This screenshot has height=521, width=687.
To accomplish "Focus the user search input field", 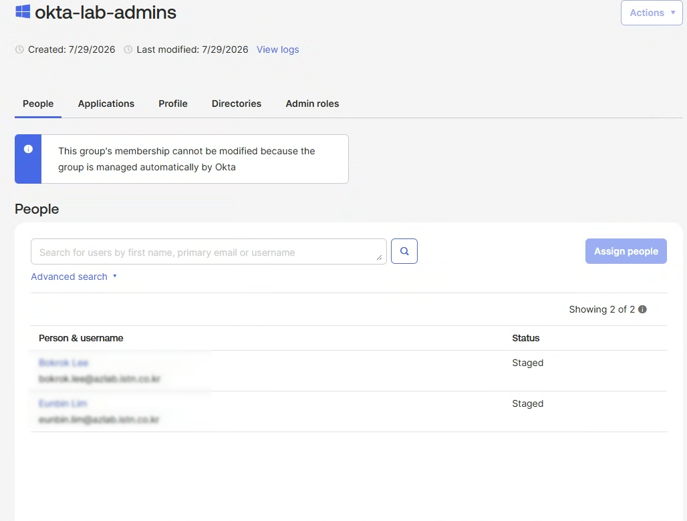I will [x=209, y=252].
